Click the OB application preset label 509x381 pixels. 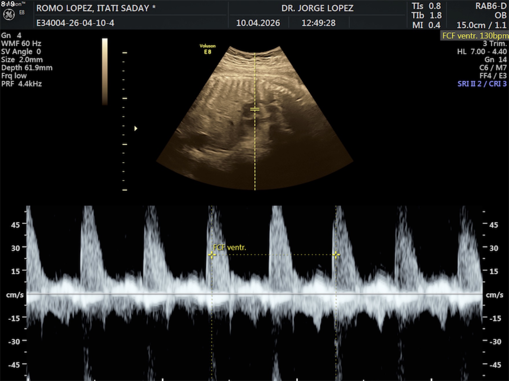[x=500, y=16]
